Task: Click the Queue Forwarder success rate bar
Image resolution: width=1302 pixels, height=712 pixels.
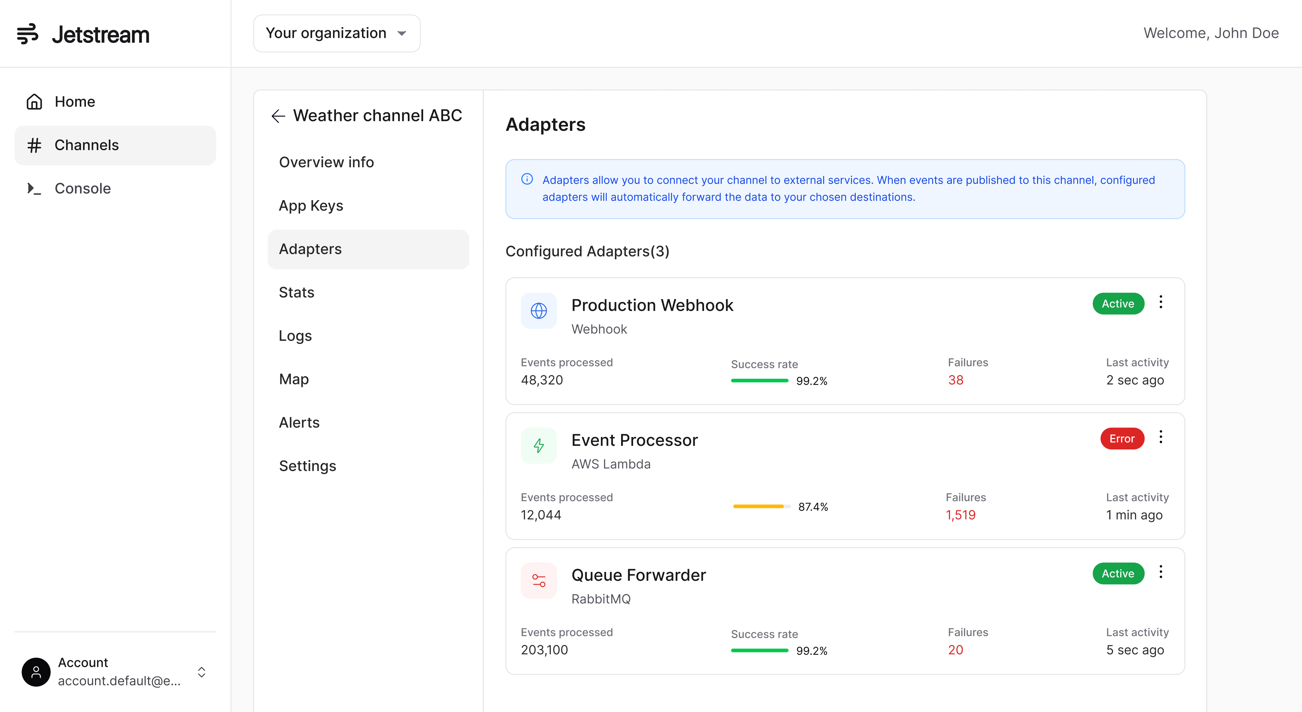Action: pyautogui.click(x=760, y=651)
